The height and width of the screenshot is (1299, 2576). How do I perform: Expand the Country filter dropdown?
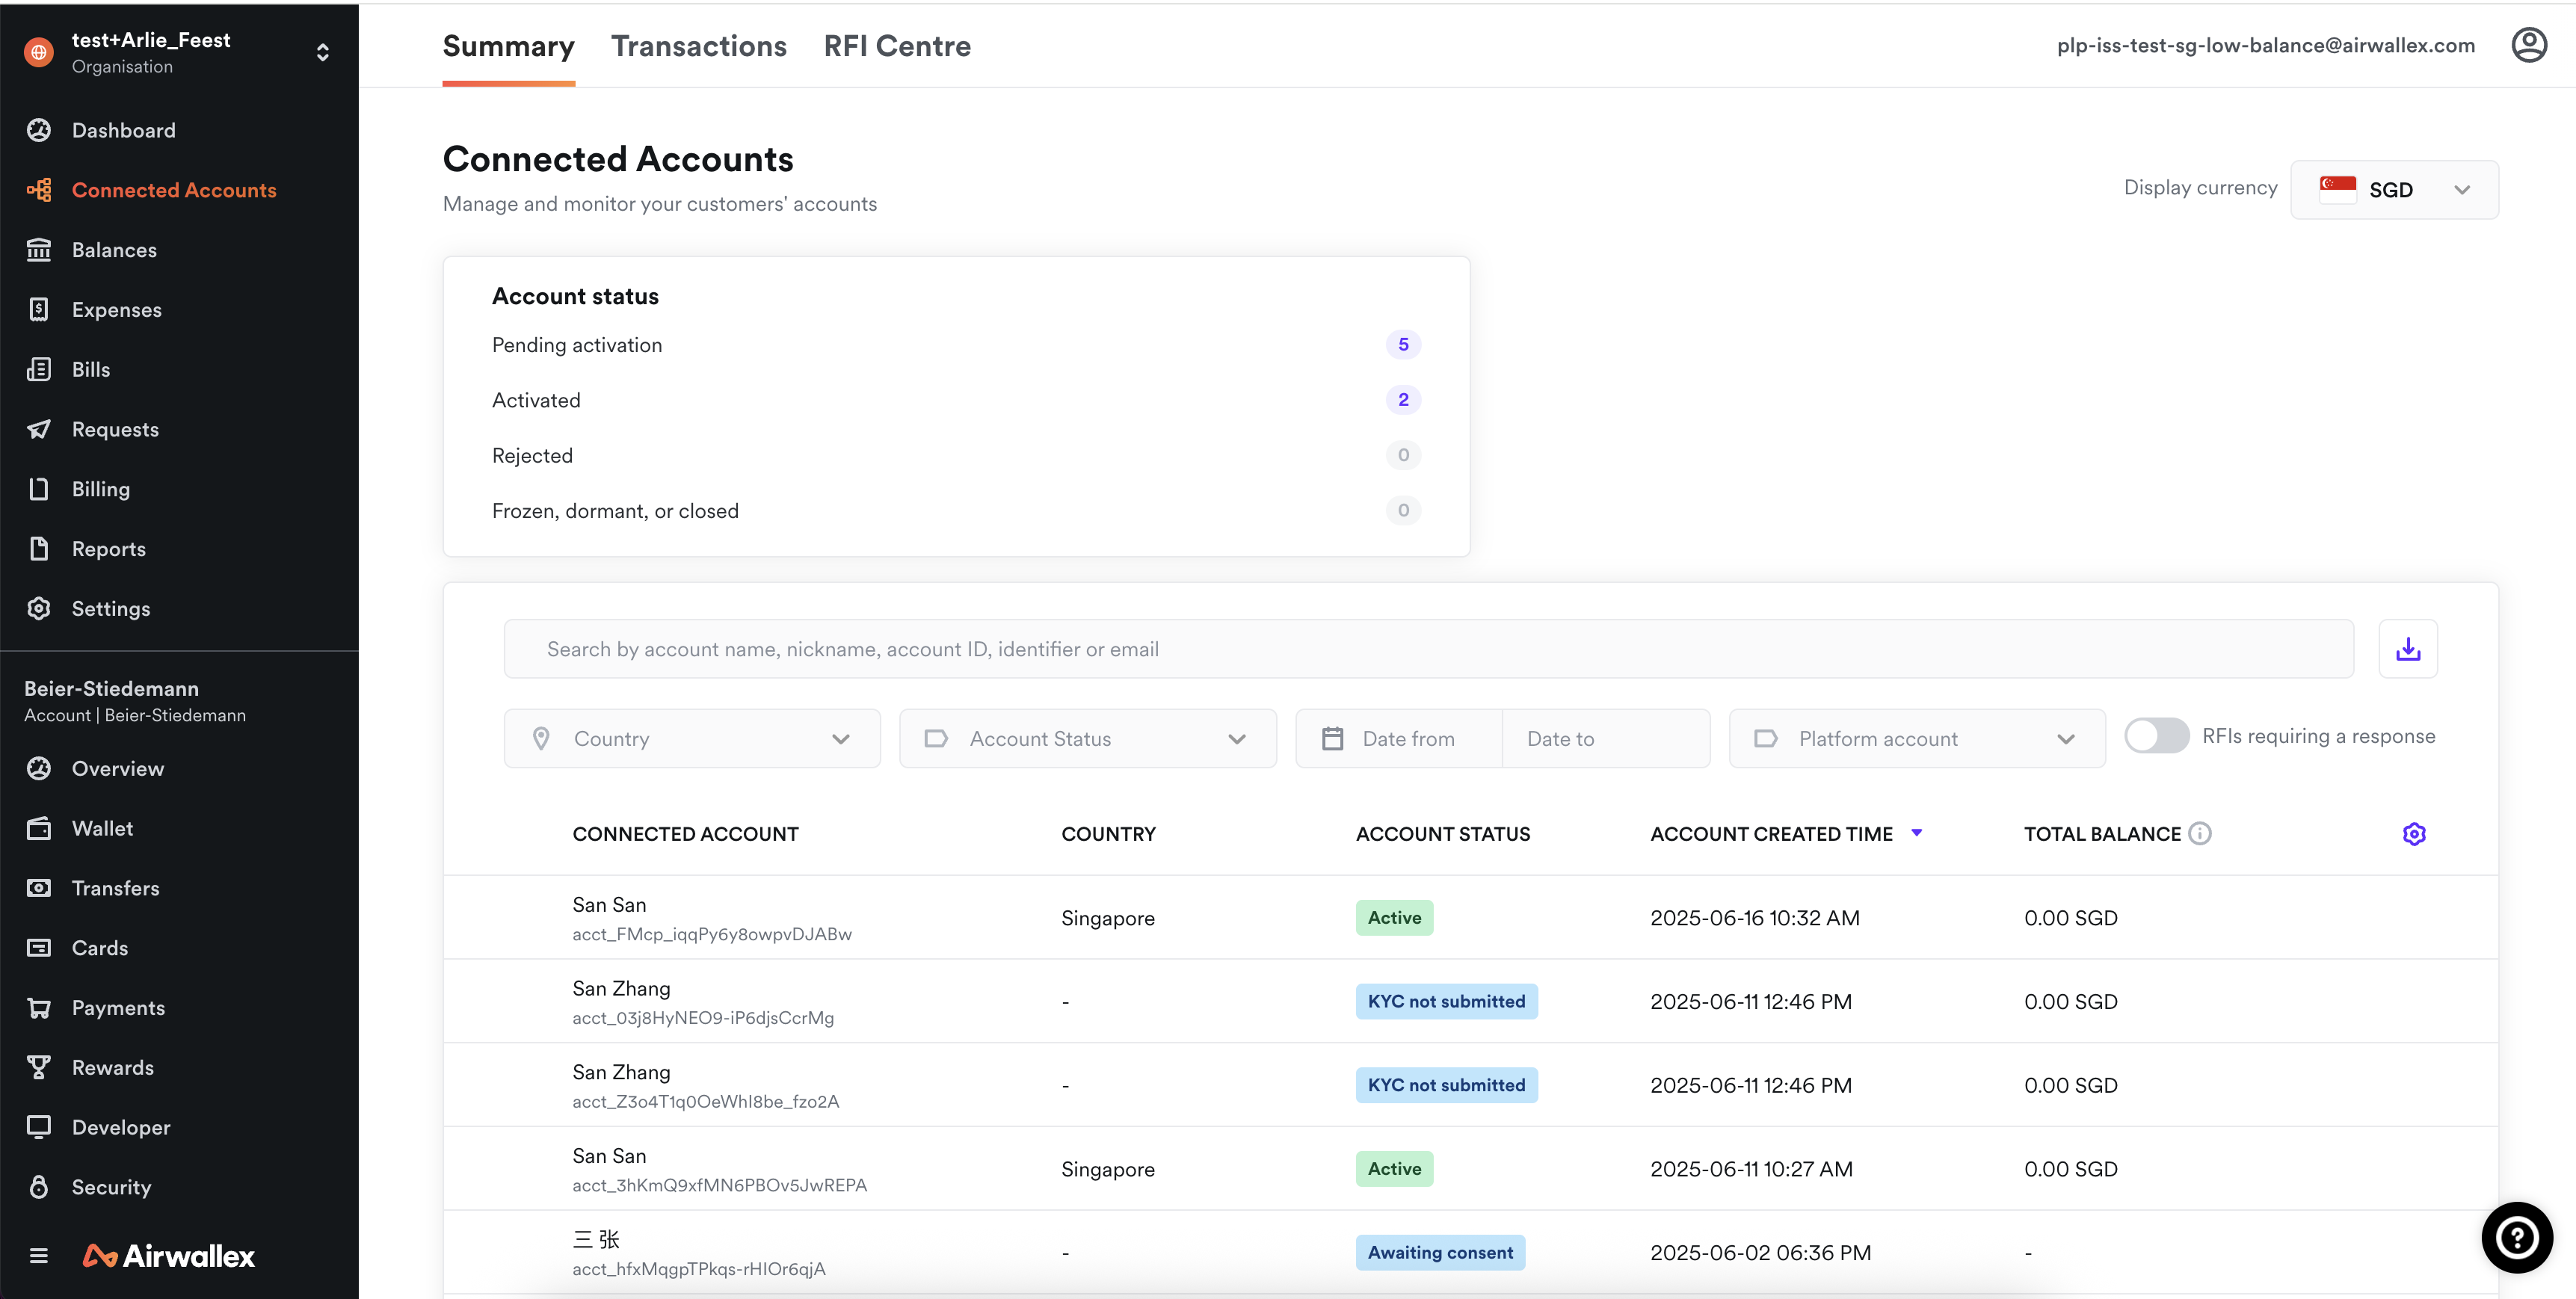[x=692, y=738]
